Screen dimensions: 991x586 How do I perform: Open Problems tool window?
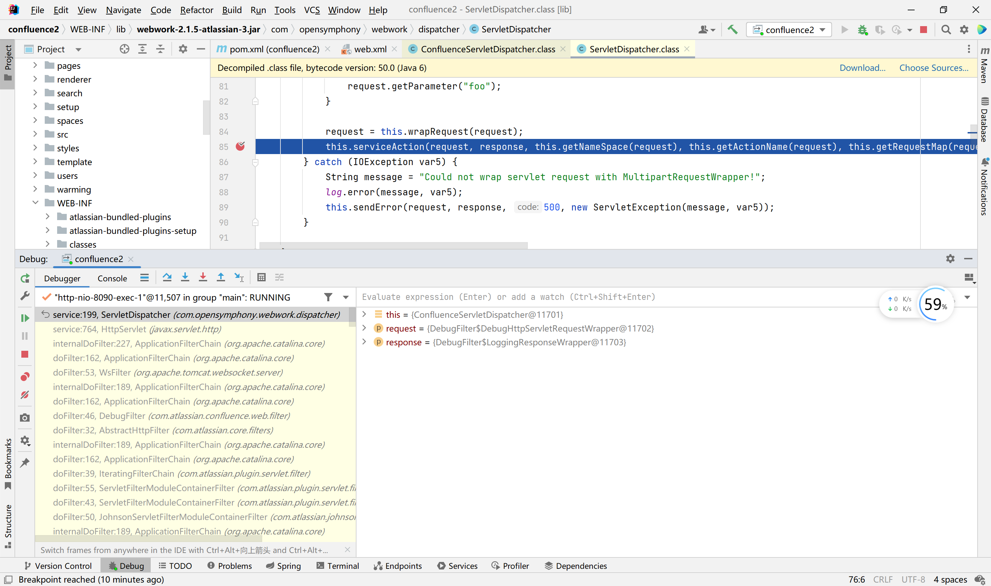[230, 565]
